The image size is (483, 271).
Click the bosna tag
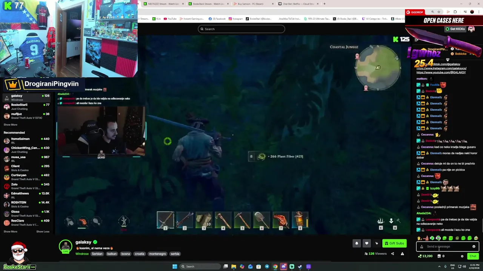[126, 254]
